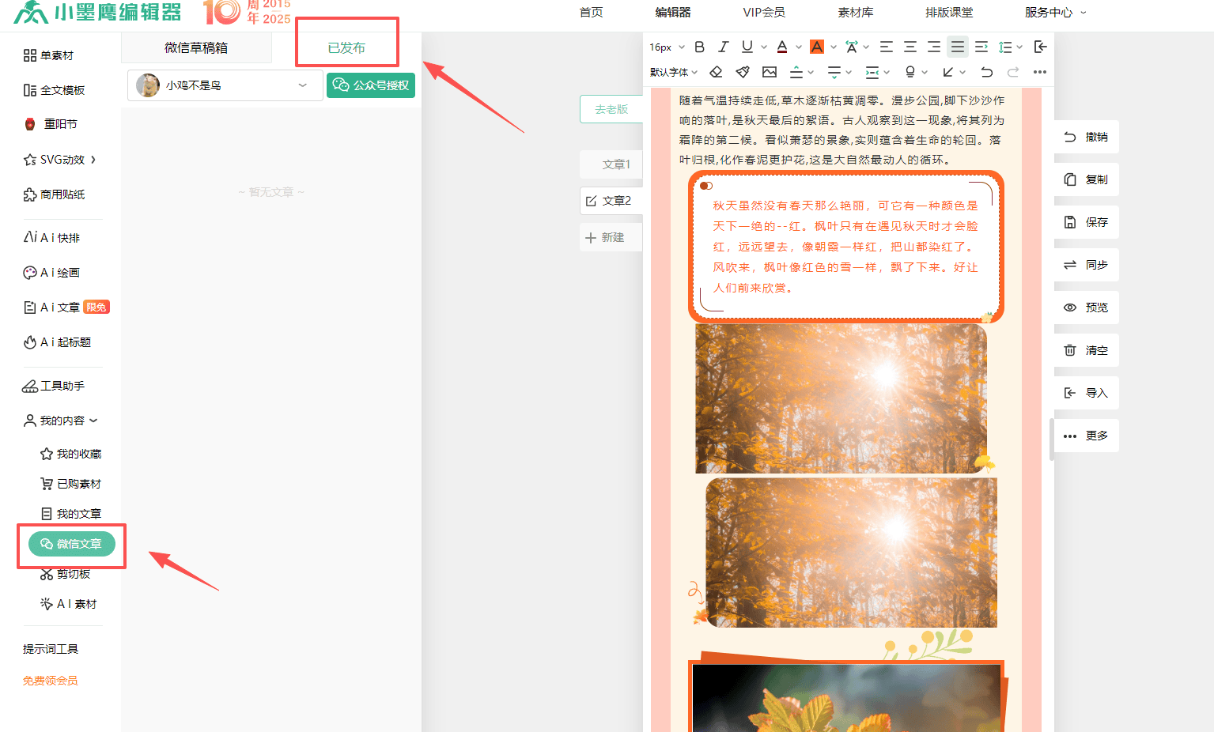Open the 默认字体 font family dropdown
The image size is (1214, 732).
[x=674, y=72]
